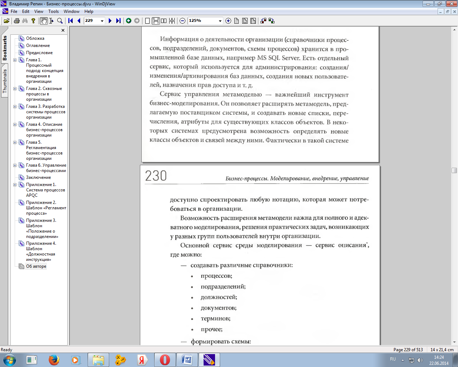Switch to continuous facing pages layout
This screenshot has height=367, width=458.
(x=172, y=21)
